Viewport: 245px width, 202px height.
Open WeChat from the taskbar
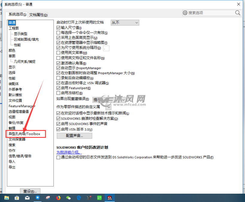click(x=68, y=198)
